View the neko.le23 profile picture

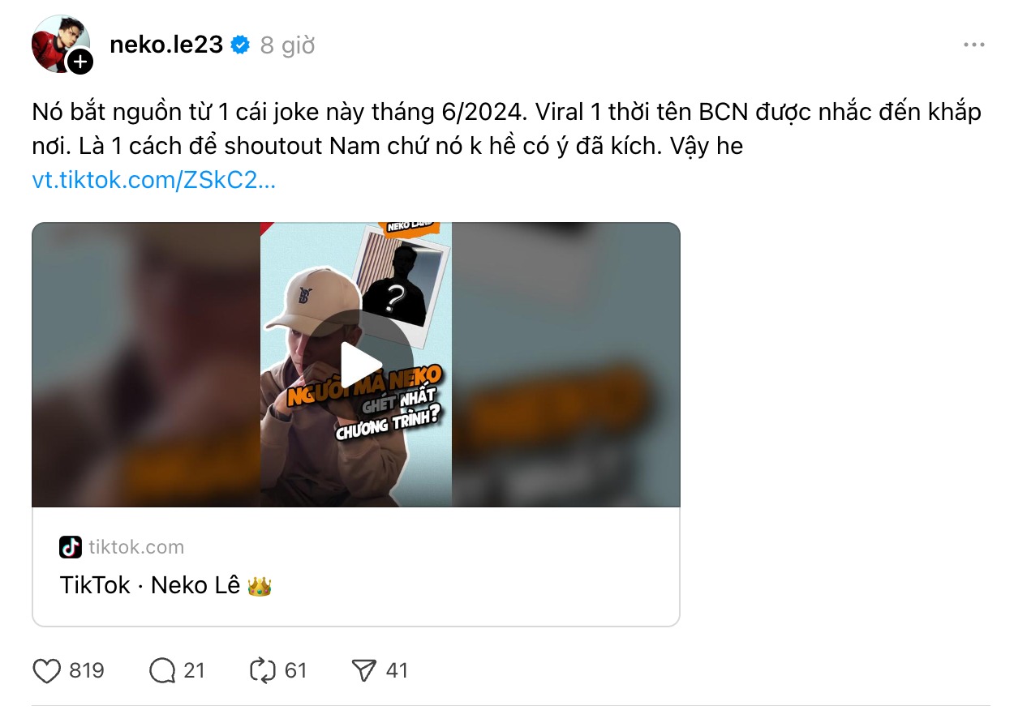(x=60, y=44)
